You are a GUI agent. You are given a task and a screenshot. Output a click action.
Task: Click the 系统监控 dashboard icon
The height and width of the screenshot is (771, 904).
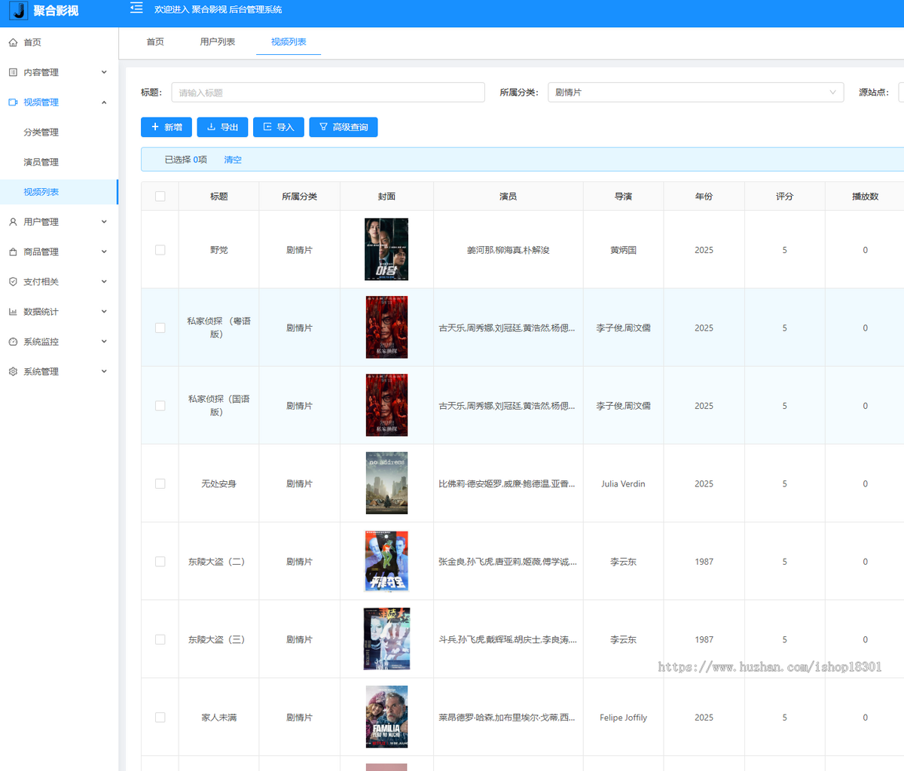[x=13, y=342]
